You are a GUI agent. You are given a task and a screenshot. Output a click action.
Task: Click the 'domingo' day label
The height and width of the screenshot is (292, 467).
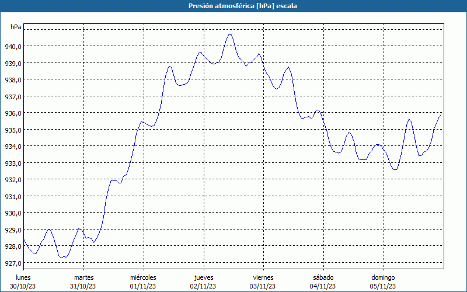[383, 277]
